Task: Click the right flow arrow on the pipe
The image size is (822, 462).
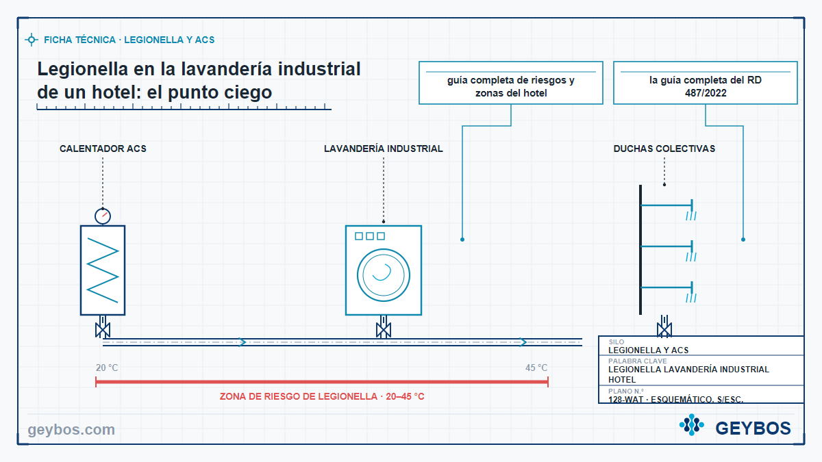Action: pos(523,342)
